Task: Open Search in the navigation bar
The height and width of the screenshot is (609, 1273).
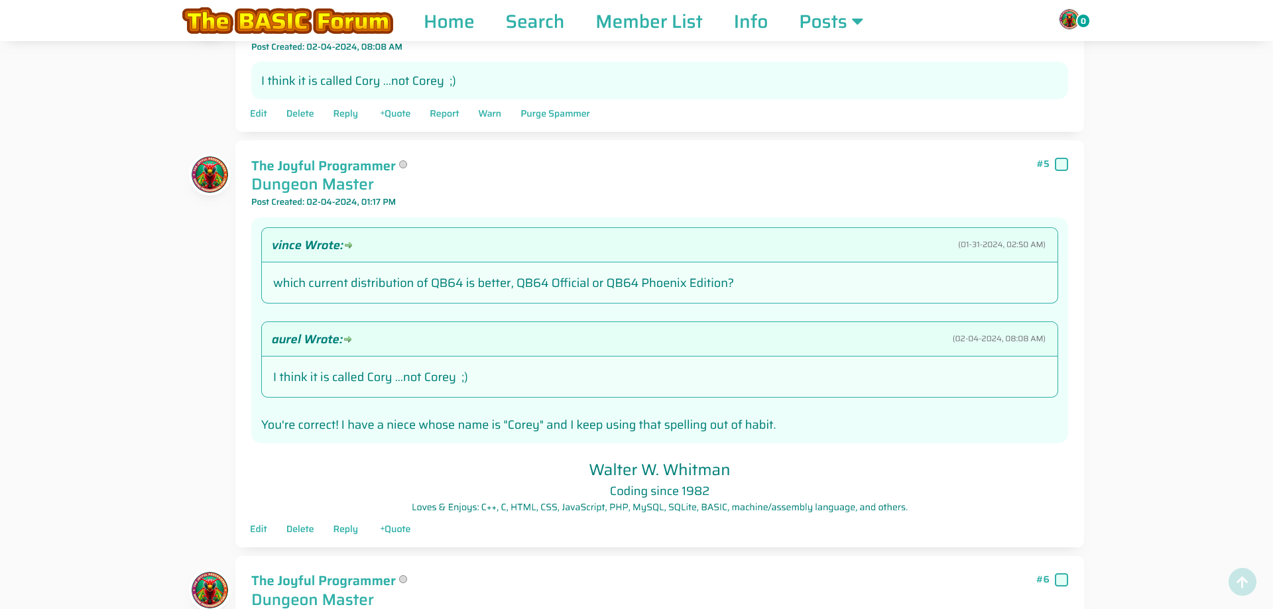Action: (534, 22)
